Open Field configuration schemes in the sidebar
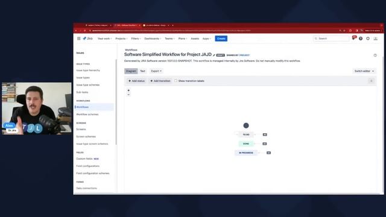This screenshot has width=386, height=217. point(93,174)
